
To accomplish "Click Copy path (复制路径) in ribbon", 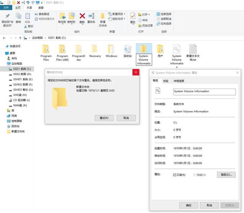I will coord(42,14).
